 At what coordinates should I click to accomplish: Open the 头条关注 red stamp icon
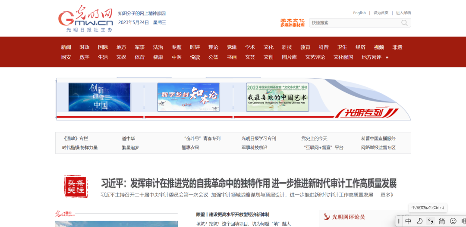[75, 187]
